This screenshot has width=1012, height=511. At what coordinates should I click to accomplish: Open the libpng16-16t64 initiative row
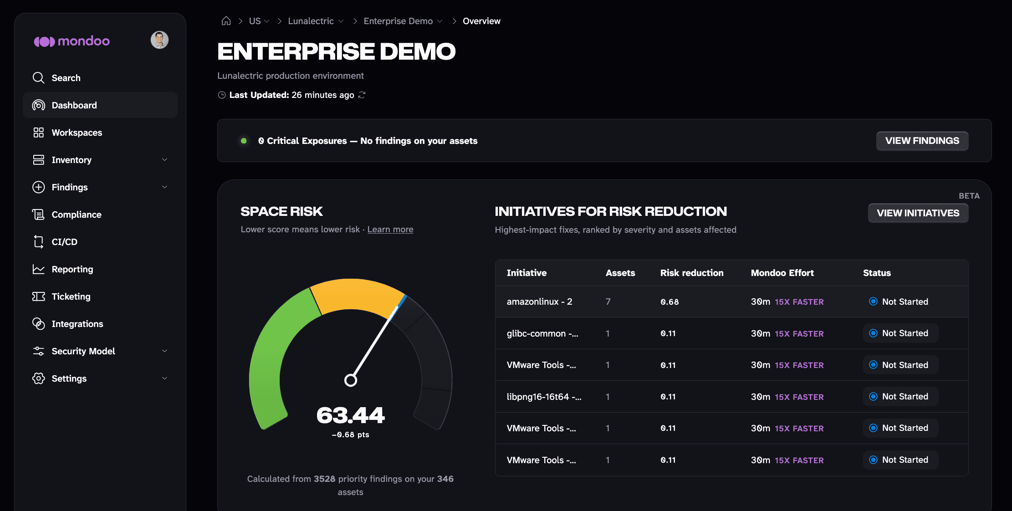(x=731, y=397)
